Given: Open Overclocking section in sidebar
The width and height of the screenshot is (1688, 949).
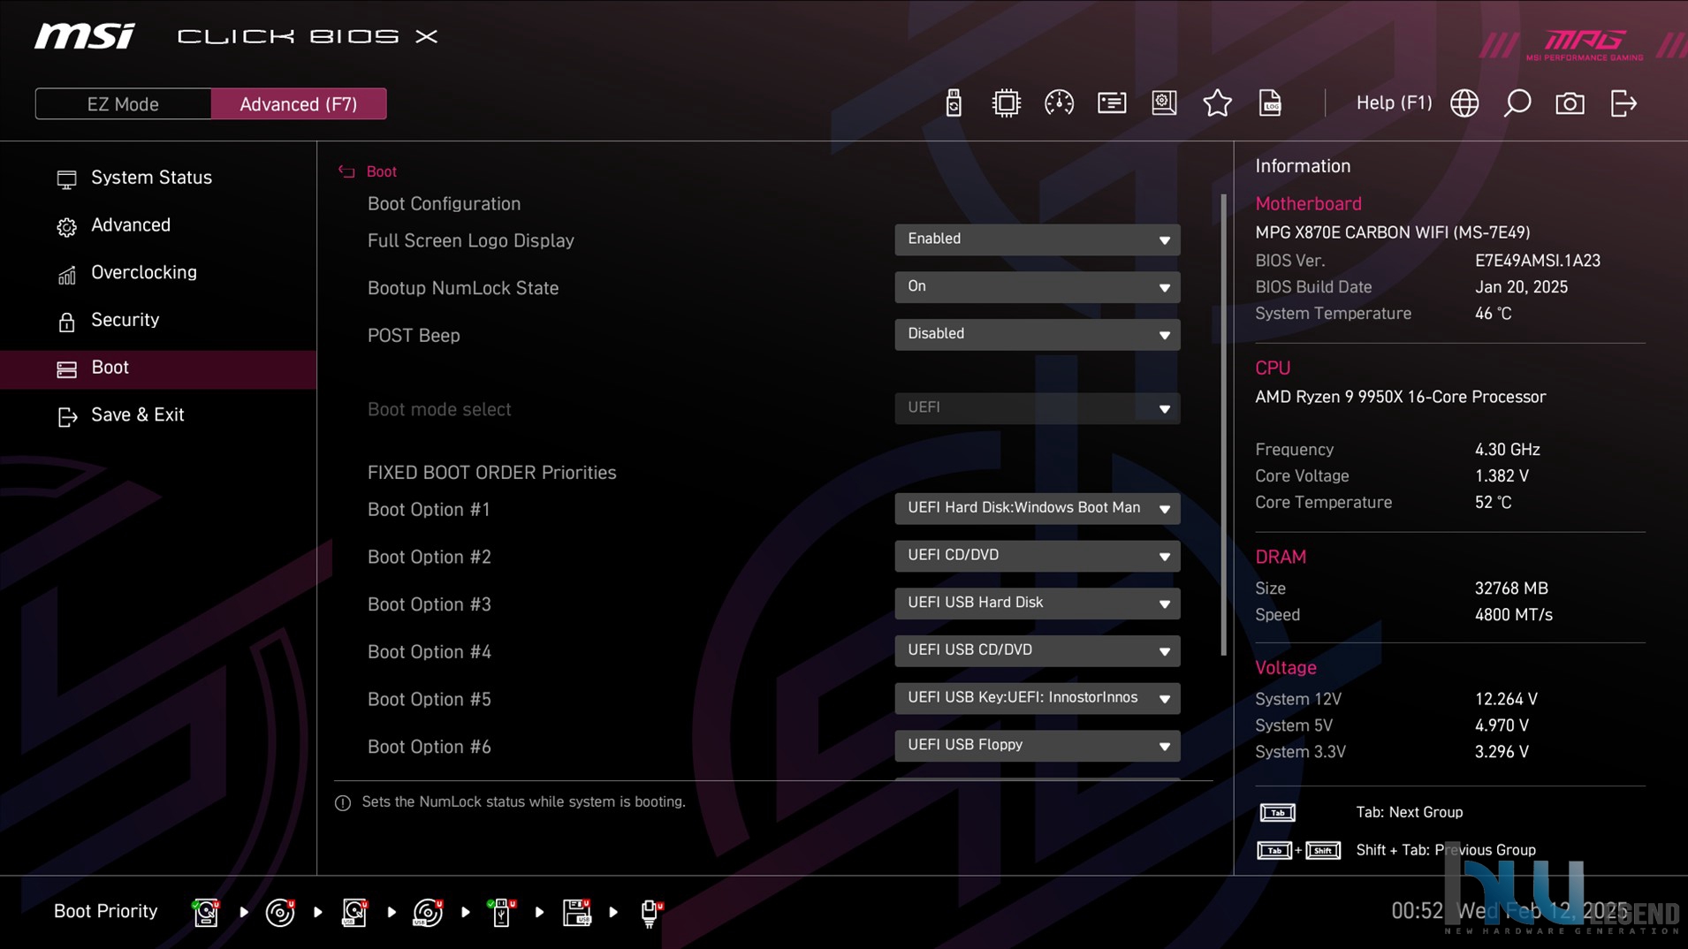Looking at the screenshot, I should [x=158, y=273].
